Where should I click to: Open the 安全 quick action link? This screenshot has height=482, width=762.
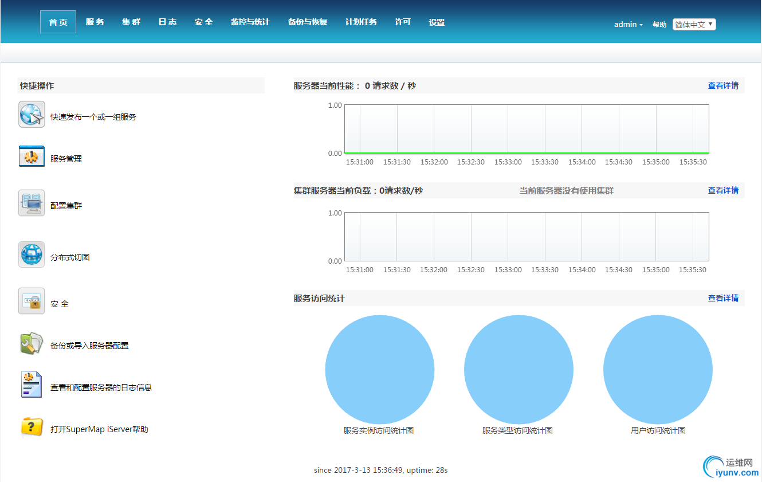[x=60, y=304]
